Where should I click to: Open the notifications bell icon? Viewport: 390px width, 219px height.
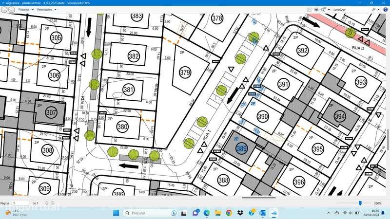383,213
